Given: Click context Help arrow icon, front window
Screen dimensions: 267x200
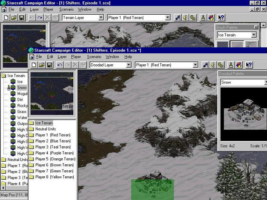Looking at the screenshot, I should [x=249, y=65].
